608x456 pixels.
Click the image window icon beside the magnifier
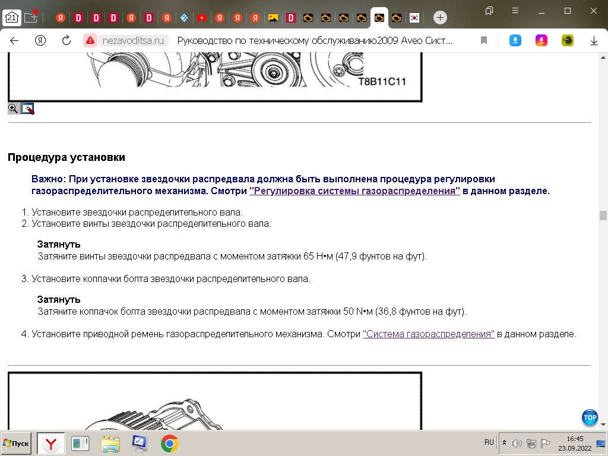[x=27, y=109]
